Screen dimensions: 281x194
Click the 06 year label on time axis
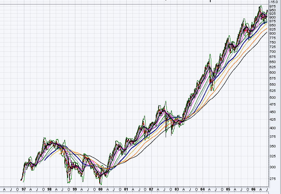(253, 189)
